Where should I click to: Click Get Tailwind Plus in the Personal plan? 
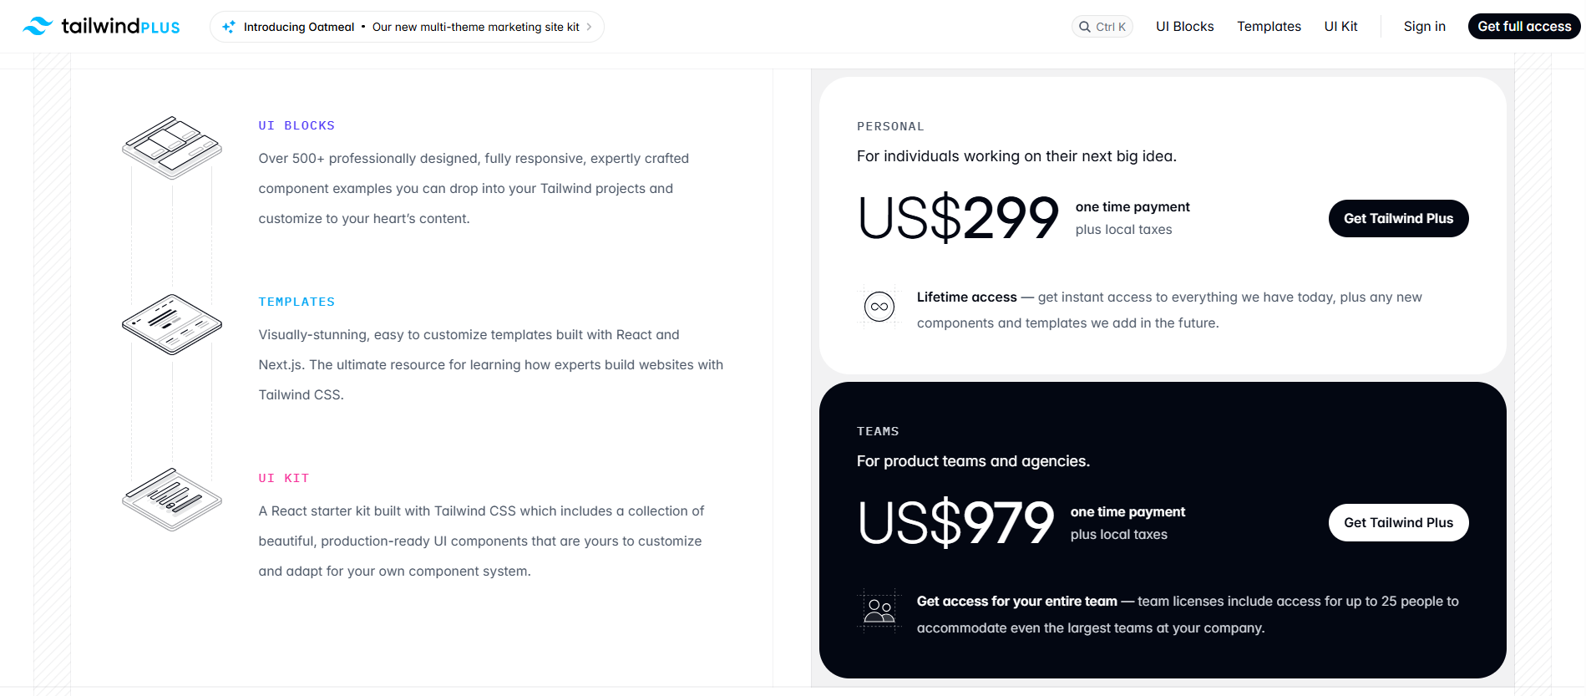click(1398, 218)
